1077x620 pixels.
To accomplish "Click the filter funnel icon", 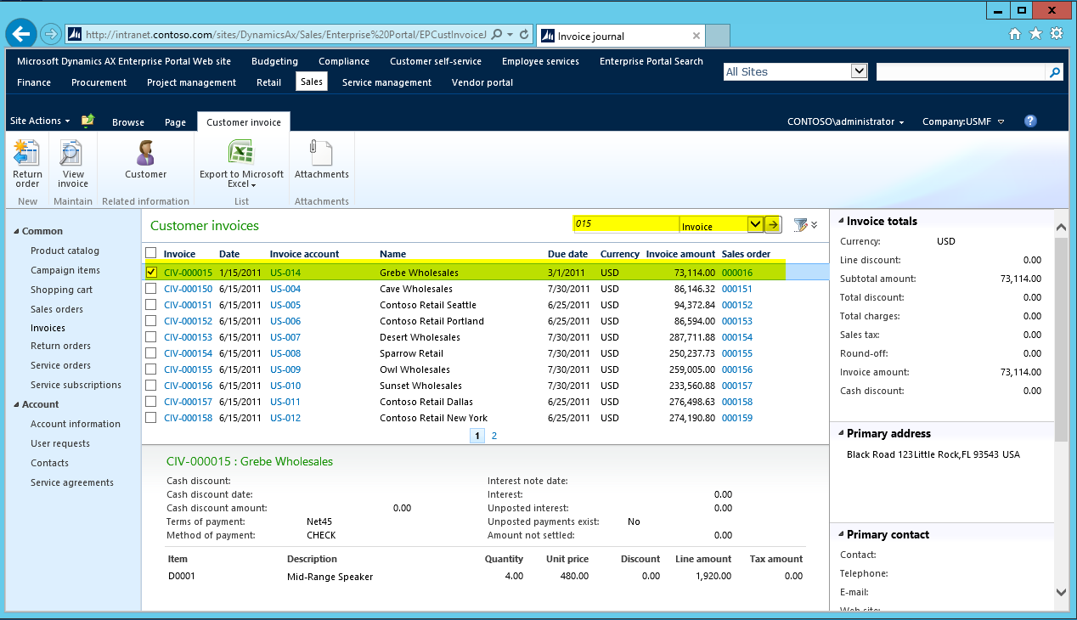I will [x=800, y=225].
